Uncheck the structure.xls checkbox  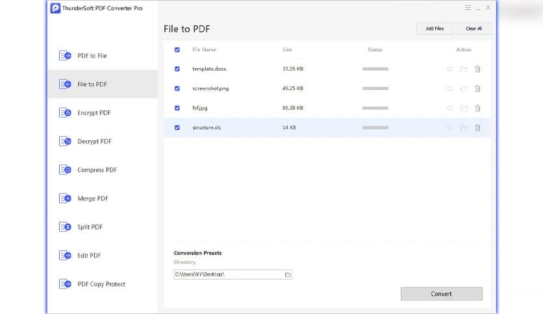point(177,128)
